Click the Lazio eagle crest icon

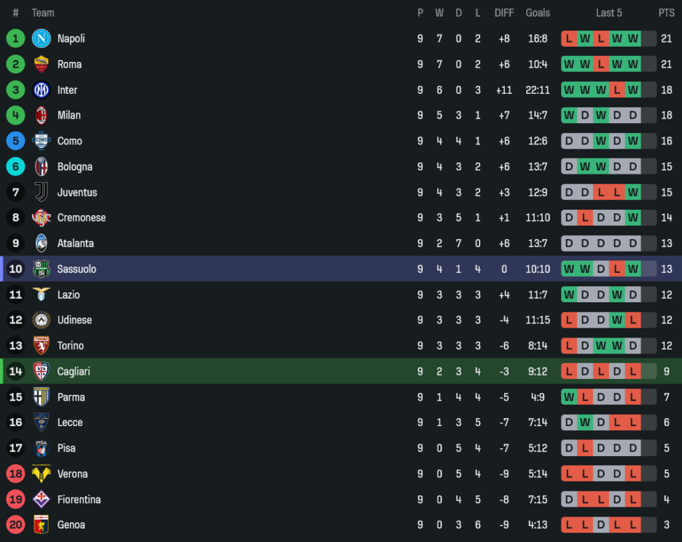(41, 294)
